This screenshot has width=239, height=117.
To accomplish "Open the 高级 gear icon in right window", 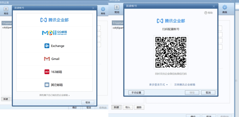I will [x=225, y=7].
